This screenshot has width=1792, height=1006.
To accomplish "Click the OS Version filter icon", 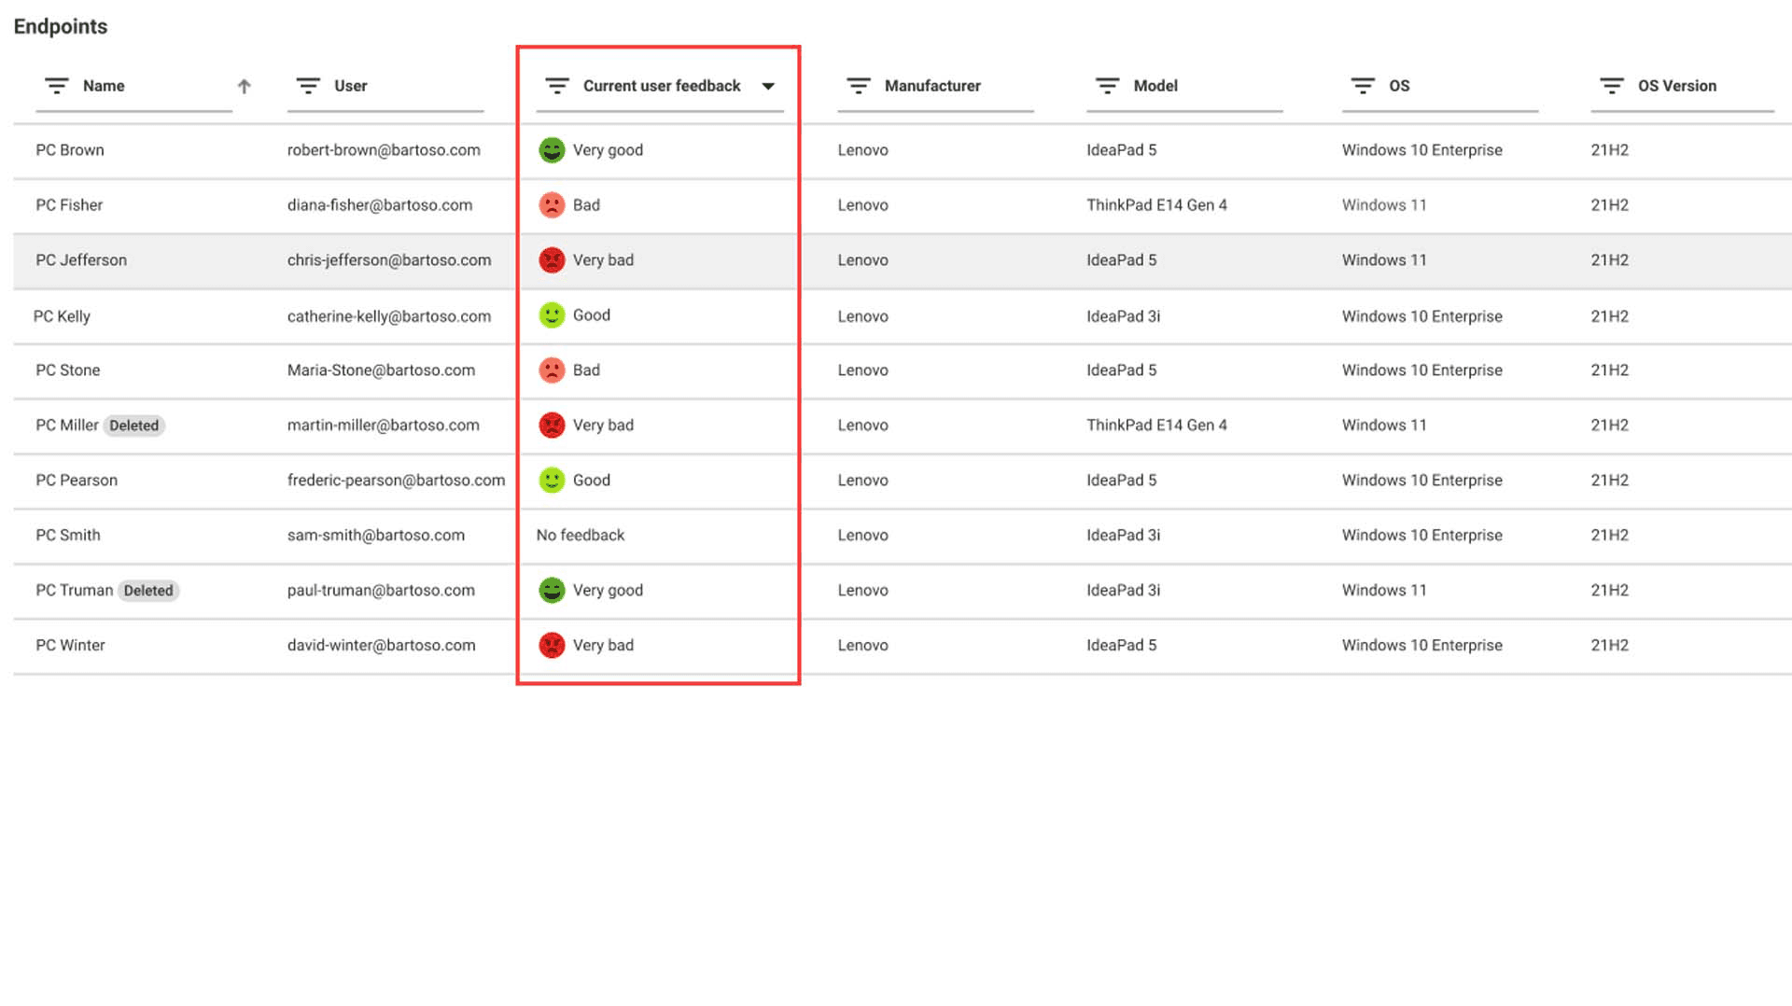I will coord(1612,86).
